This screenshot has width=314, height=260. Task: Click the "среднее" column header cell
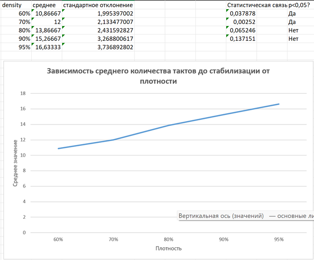tap(46, 6)
